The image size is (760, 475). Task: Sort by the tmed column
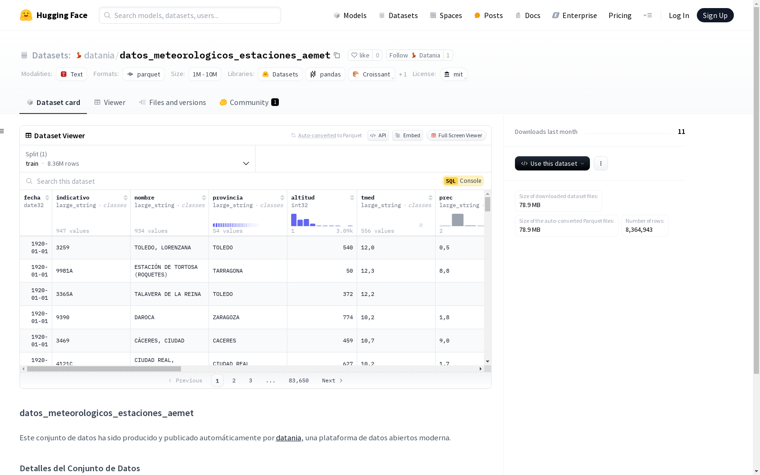[x=430, y=198]
